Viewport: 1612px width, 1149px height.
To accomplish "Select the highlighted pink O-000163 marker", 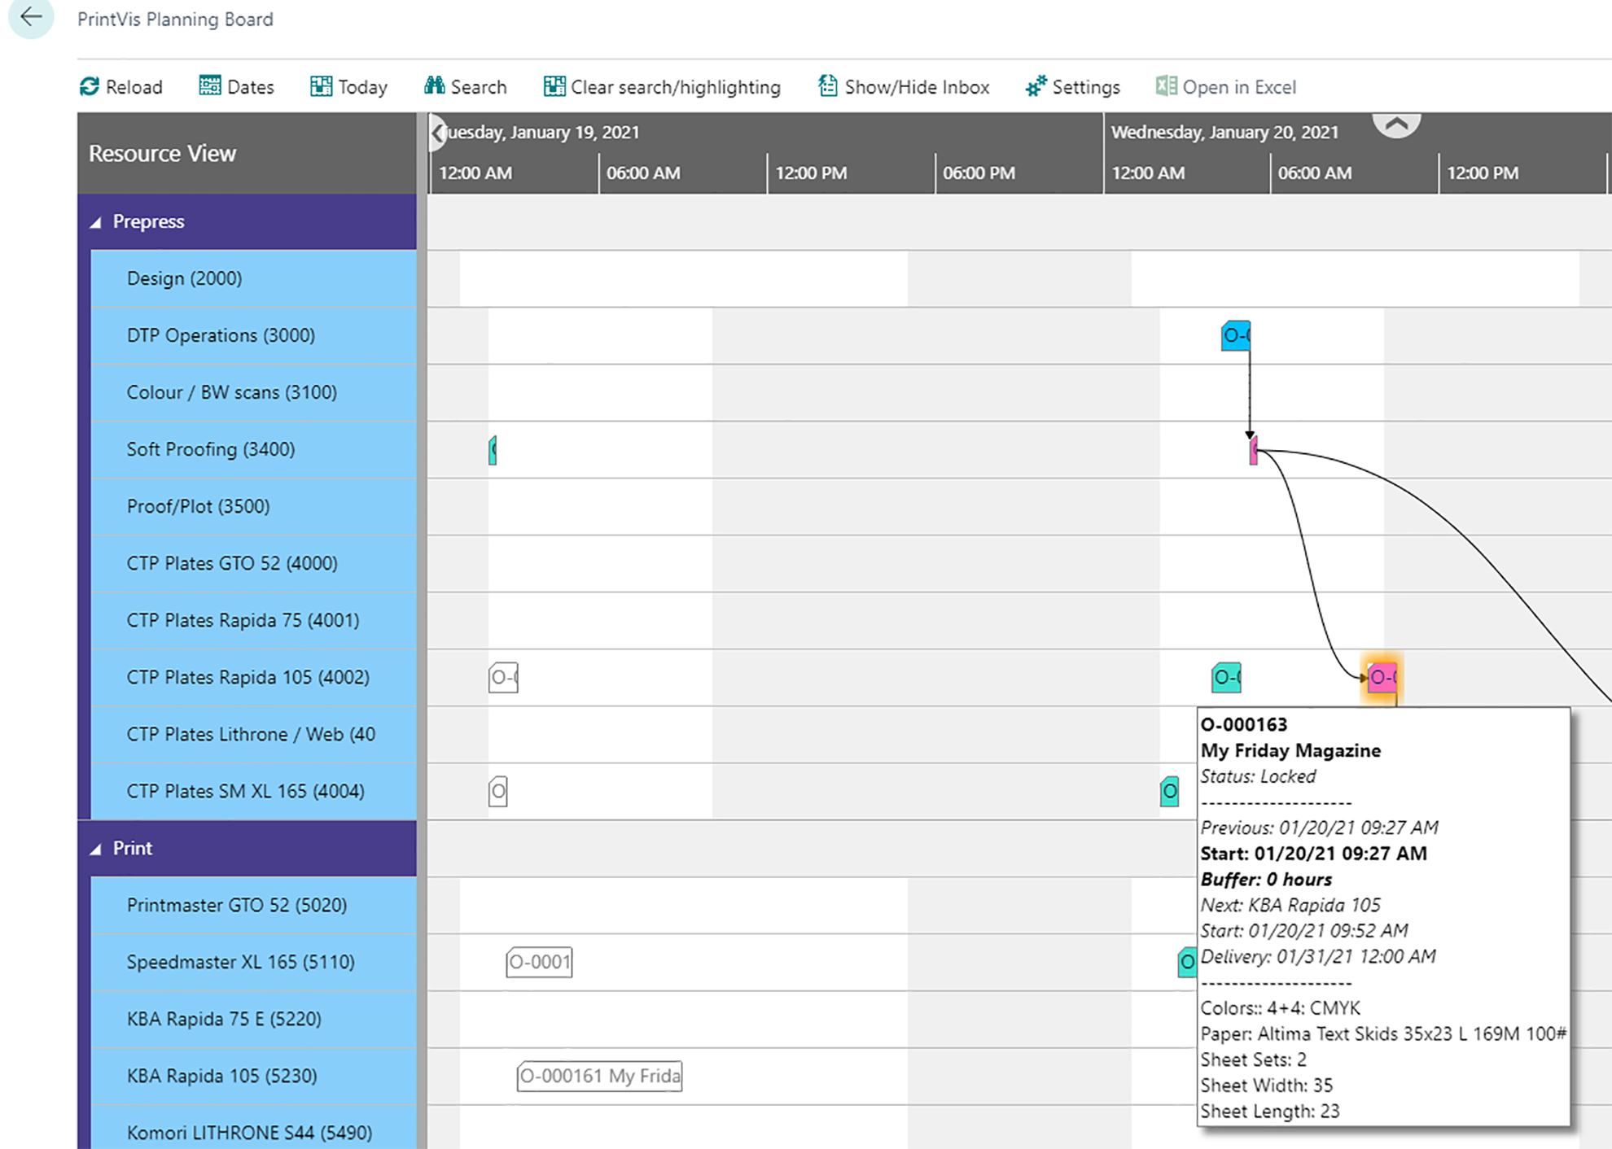I will [x=1382, y=678].
